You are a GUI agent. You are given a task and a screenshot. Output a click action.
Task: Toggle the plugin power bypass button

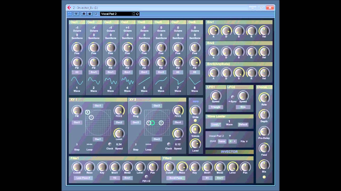pyautogui.click(x=70, y=14)
